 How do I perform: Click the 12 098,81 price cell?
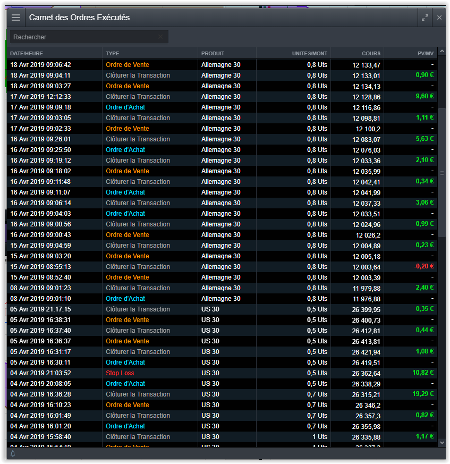point(366,119)
